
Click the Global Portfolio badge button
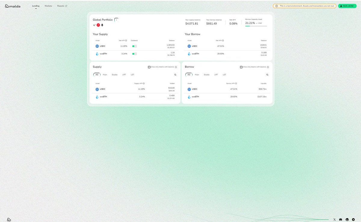point(116,20)
